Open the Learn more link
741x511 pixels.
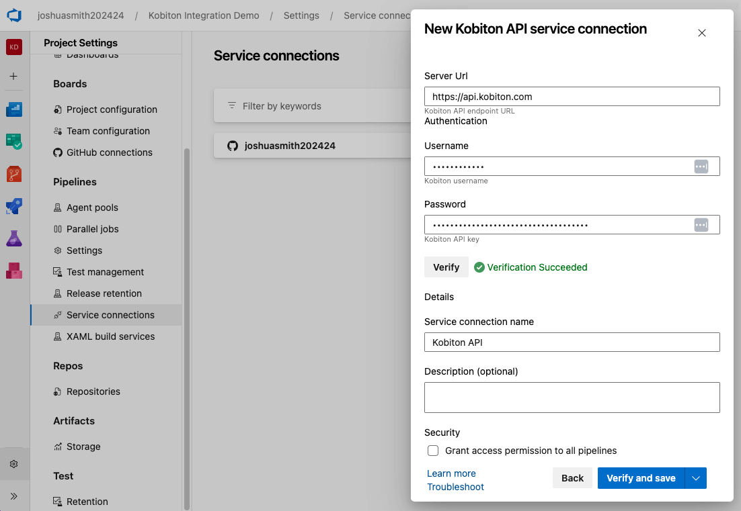(x=451, y=473)
